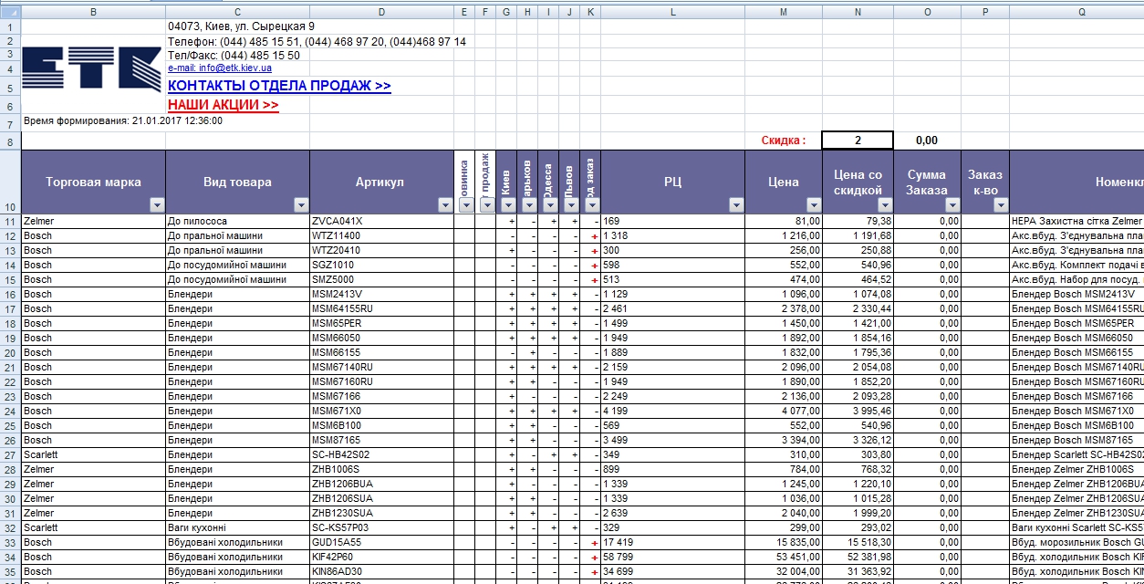Image resolution: width=1144 pixels, height=584 pixels.
Task: Open the КОНТАКТЫ ОТДЕЛА ПРОДАЖ link
Action: click(279, 86)
